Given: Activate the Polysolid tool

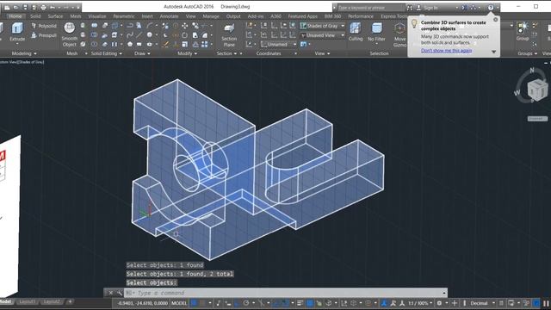Looking at the screenshot, I should click(44, 26).
